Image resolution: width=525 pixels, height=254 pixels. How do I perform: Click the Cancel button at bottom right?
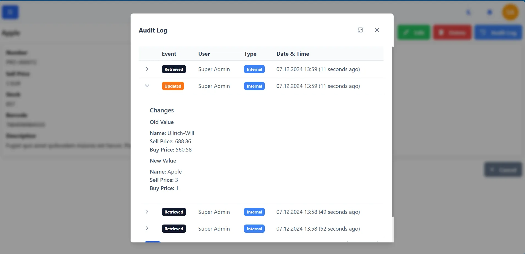tap(502, 169)
